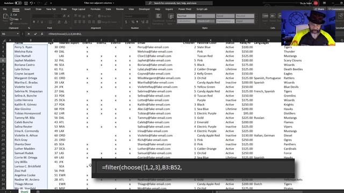Screen dimensions: 344x193
Task: Select the Format Painter brush icon
Action: 11,23
